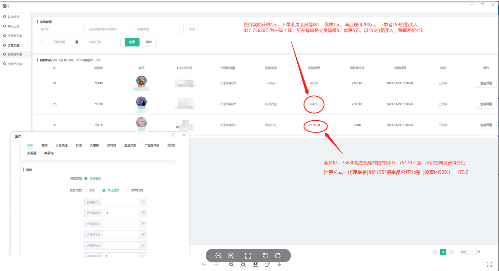Select the 成本比例 radio option
The width and height of the screenshot is (499, 271).
point(128,191)
